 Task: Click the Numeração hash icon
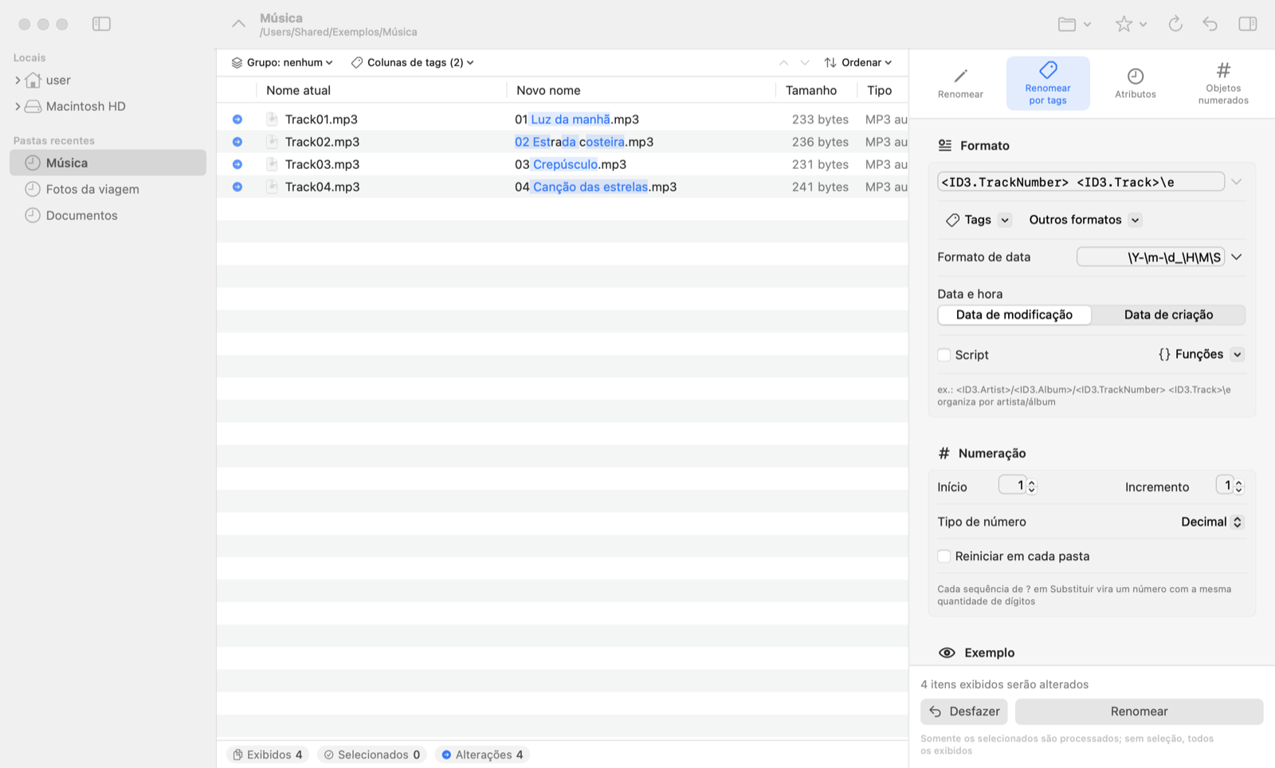[944, 453]
